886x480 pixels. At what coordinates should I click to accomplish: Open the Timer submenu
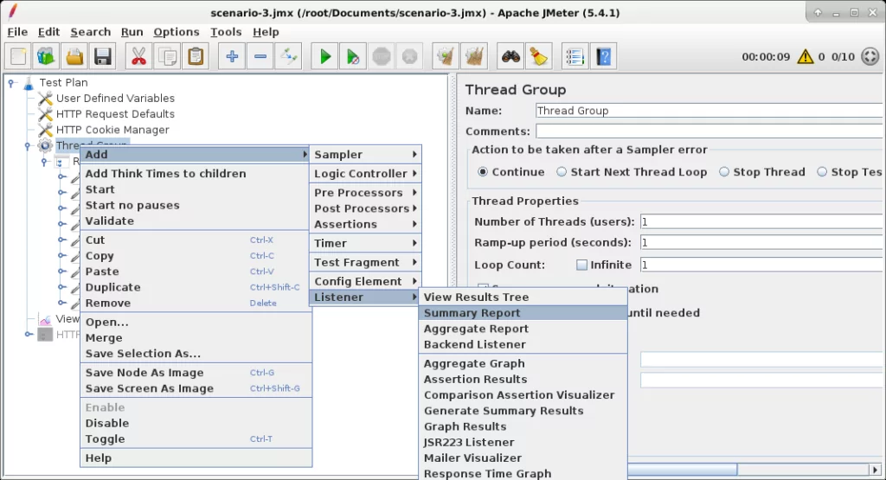click(x=365, y=244)
